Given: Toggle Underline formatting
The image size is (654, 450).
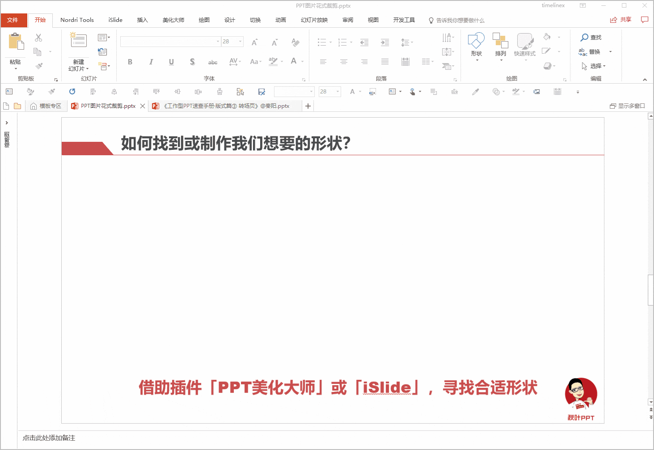Looking at the screenshot, I should [x=172, y=62].
